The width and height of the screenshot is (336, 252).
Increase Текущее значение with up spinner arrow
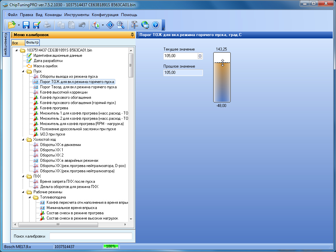[x=200, y=54]
